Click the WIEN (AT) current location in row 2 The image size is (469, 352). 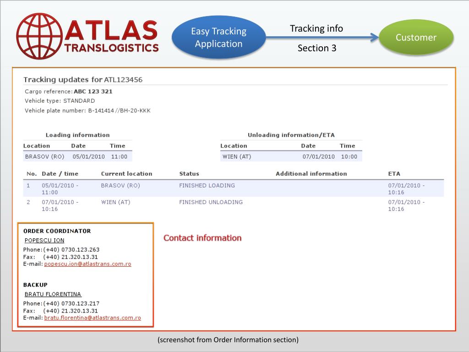point(116,202)
